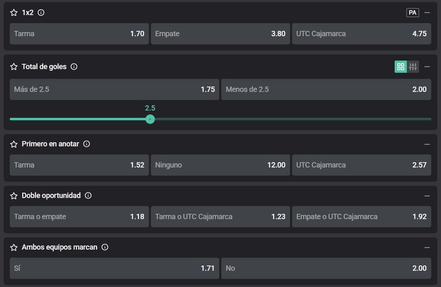441x287 pixels.
Task: Open info icon for Doble oportunidad
Action: pyautogui.click(x=88, y=196)
